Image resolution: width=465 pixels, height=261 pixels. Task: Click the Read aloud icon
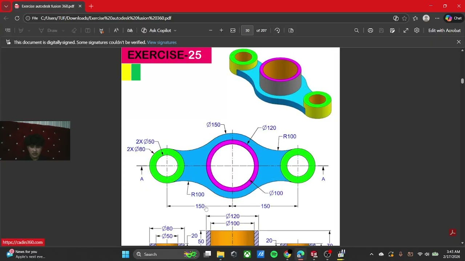(116, 30)
